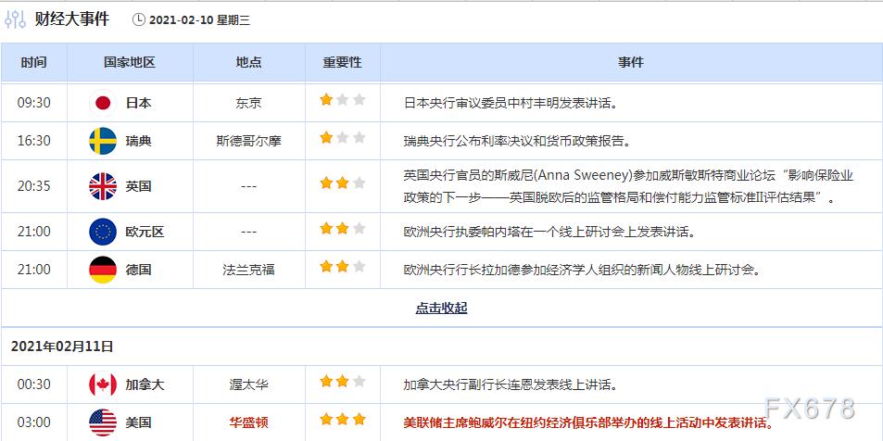
Task: Click the star rating in the 瑞典 row
Action: click(343, 137)
